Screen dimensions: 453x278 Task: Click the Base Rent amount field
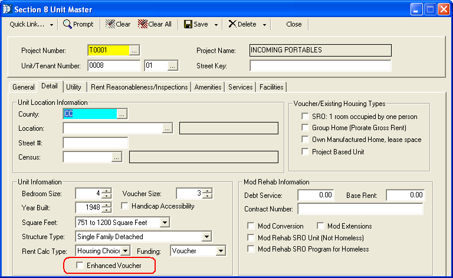pos(405,195)
